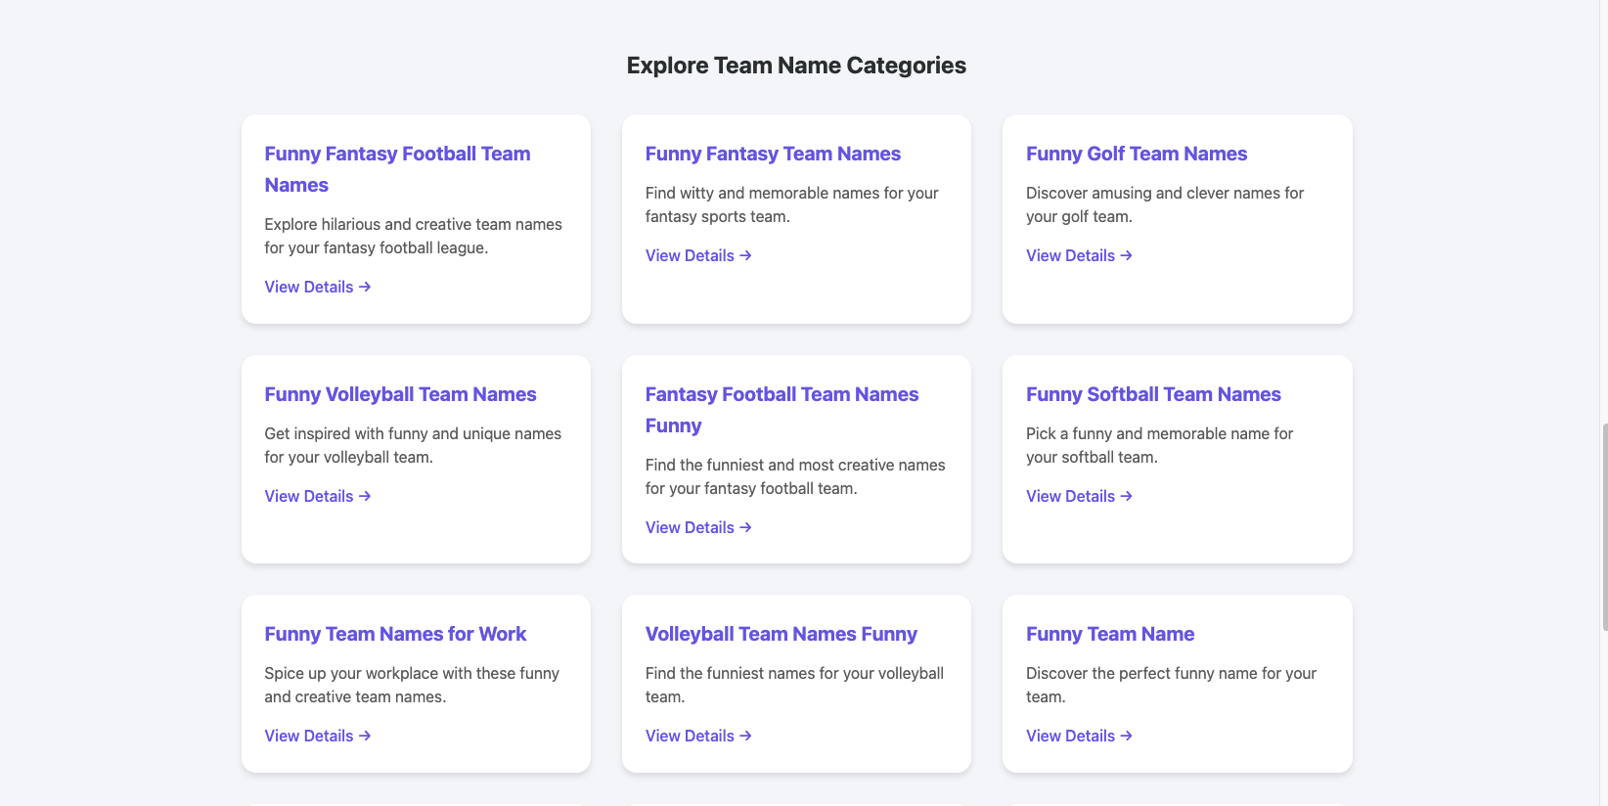Click the page vertical scrollbar thumb
This screenshot has height=806, width=1608.
[x=1604, y=527]
